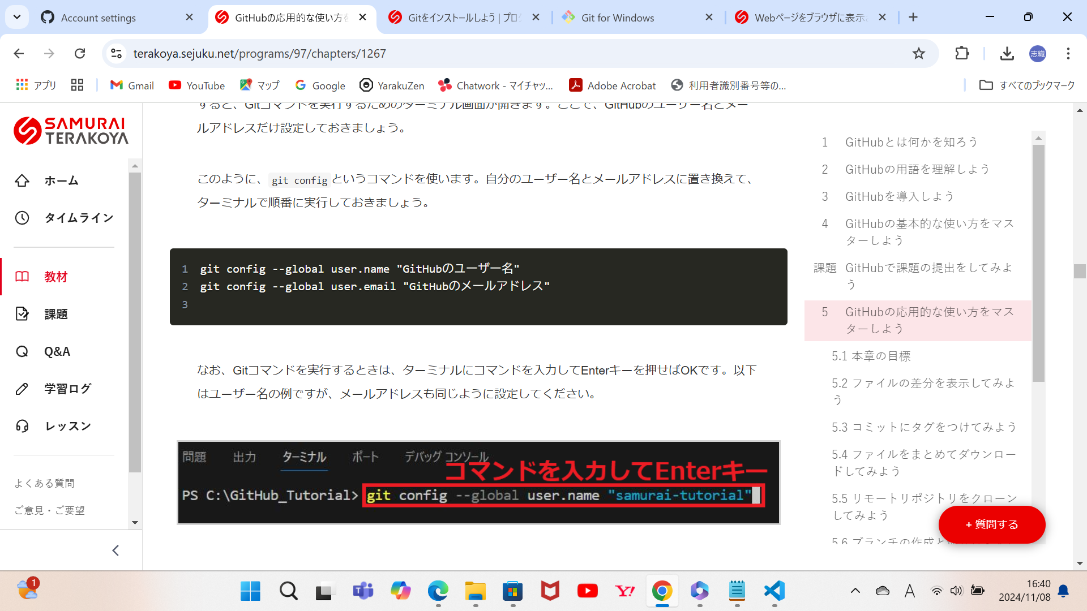The image size is (1087, 611).
Task: Open すべてのブックマーク folder
Action: pyautogui.click(x=1027, y=85)
